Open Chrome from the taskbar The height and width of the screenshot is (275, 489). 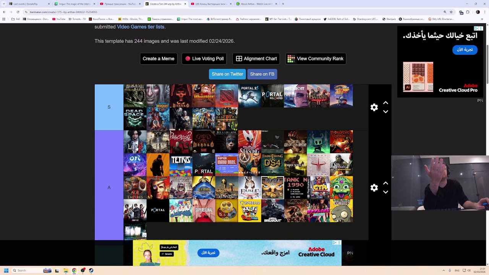pyautogui.click(x=74, y=270)
